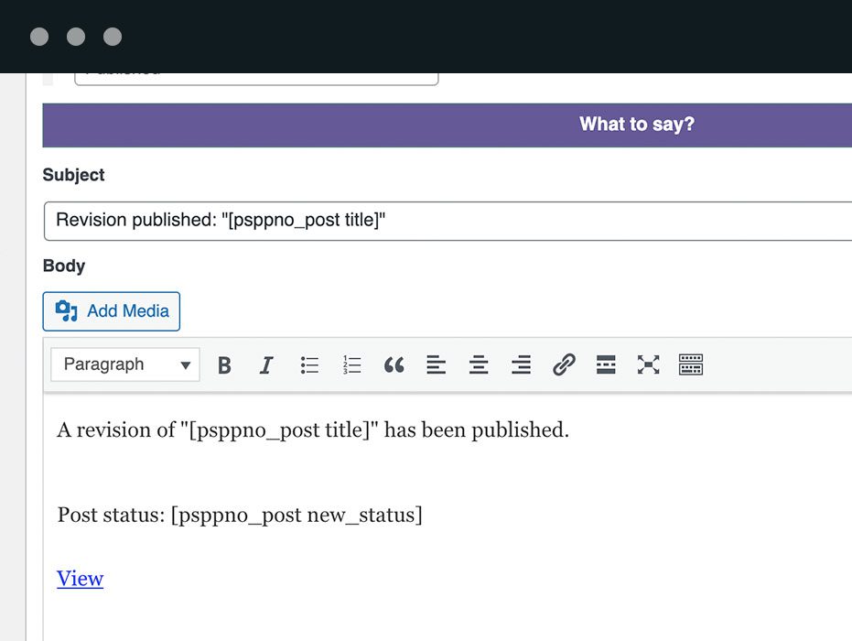Image resolution: width=852 pixels, height=641 pixels.
Task: Toggle bold formatting in the body editor
Action: pos(224,365)
